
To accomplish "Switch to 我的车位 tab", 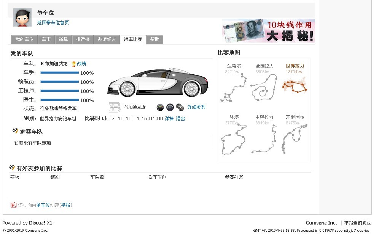I will coord(25,39).
